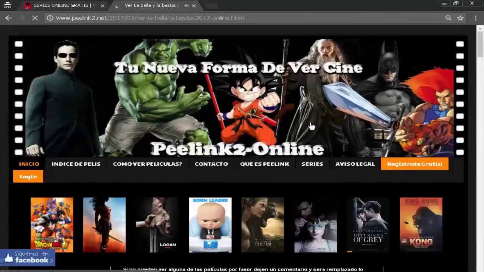
Task: Restore down the browser window
Action: click(x=456, y=3)
